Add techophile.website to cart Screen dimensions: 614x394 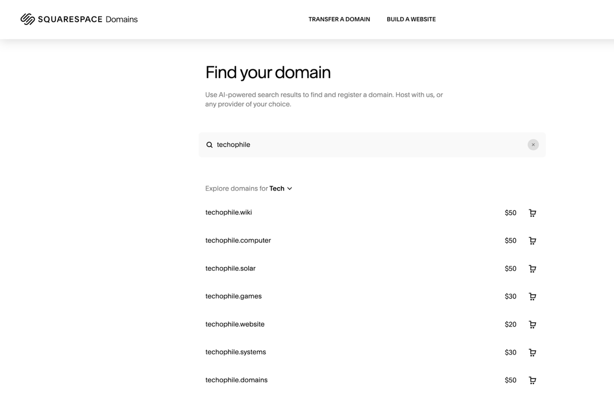point(532,324)
